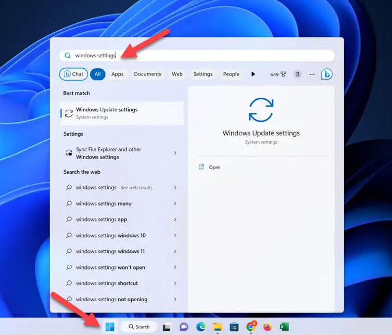Switch to the Apps filter

click(117, 74)
